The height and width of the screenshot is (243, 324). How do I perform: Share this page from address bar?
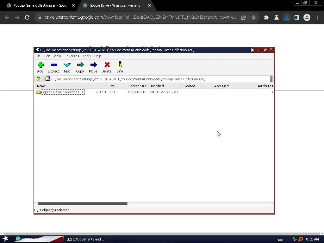click(x=244, y=18)
